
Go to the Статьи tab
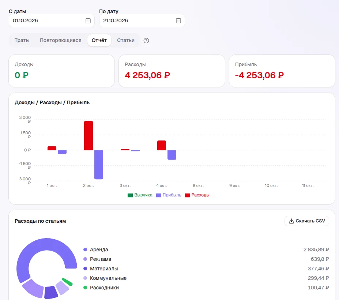(x=126, y=41)
